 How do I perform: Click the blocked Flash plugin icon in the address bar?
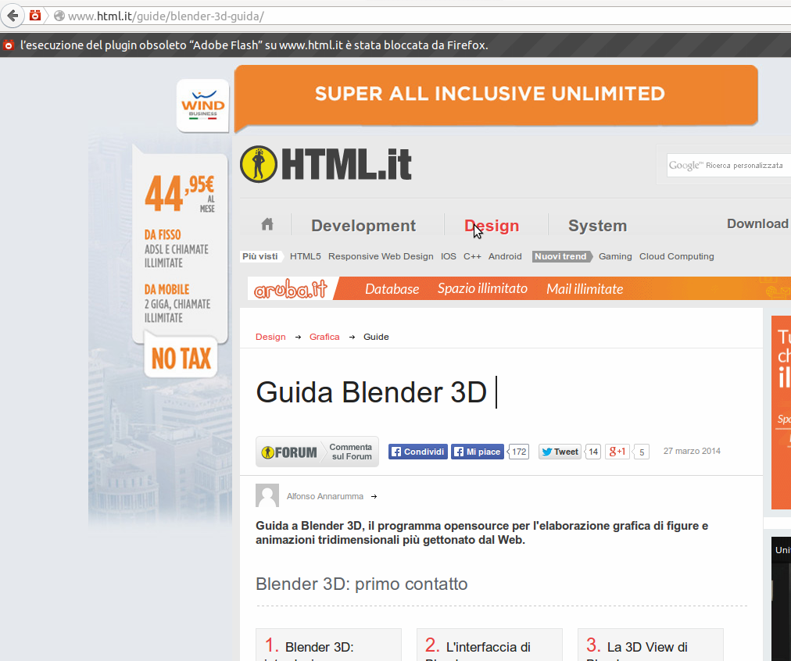coord(34,14)
